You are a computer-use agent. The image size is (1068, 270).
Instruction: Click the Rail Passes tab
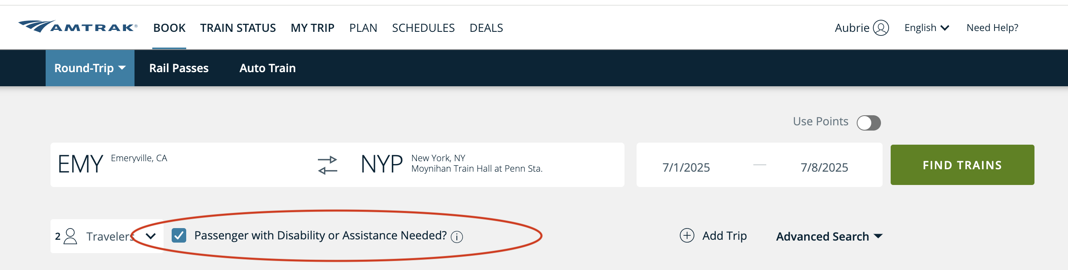click(179, 68)
